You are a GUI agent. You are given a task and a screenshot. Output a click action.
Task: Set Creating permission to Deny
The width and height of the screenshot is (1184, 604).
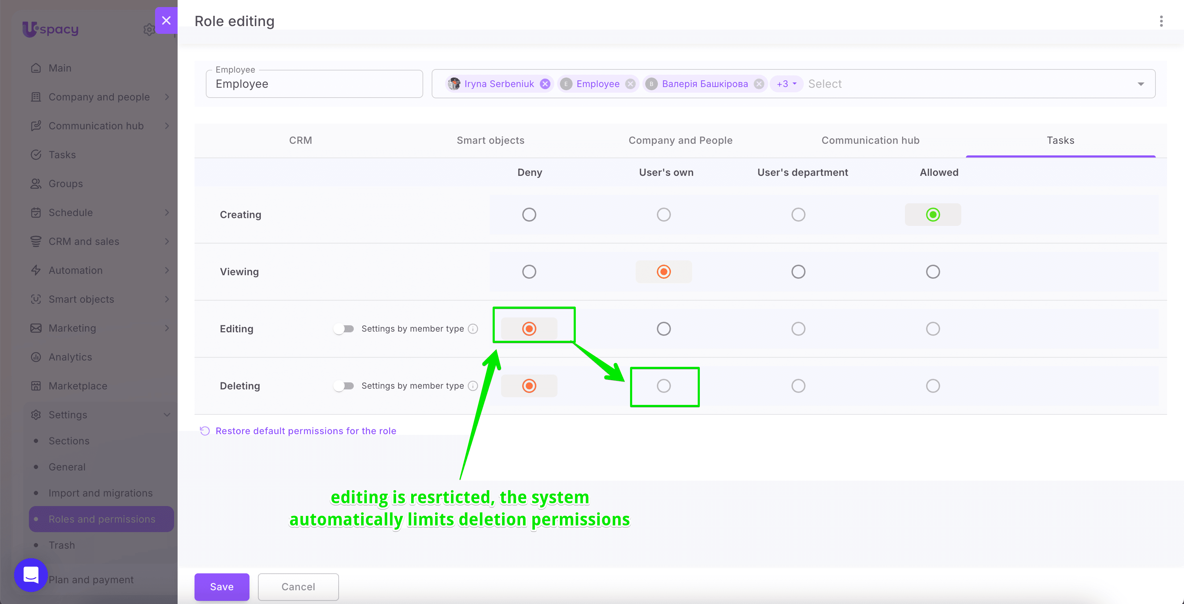tap(529, 215)
